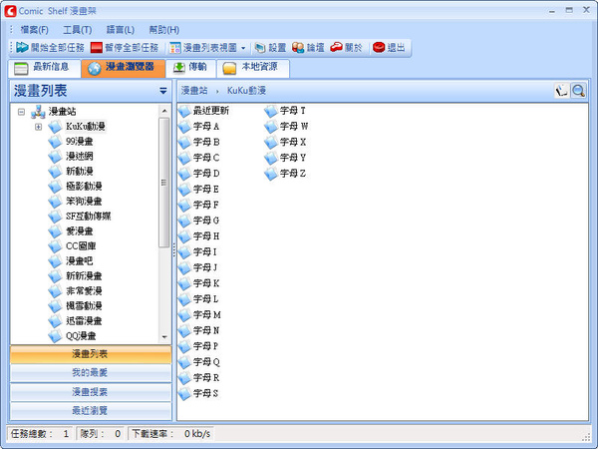Click the 最近瀏覽 panel button
This screenshot has height=449, width=598.
click(x=91, y=411)
